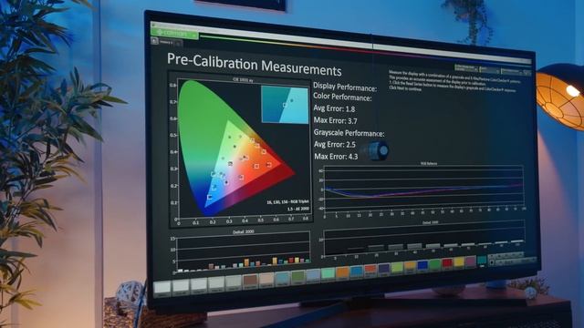Select the dark purple patch swatch

383,270
